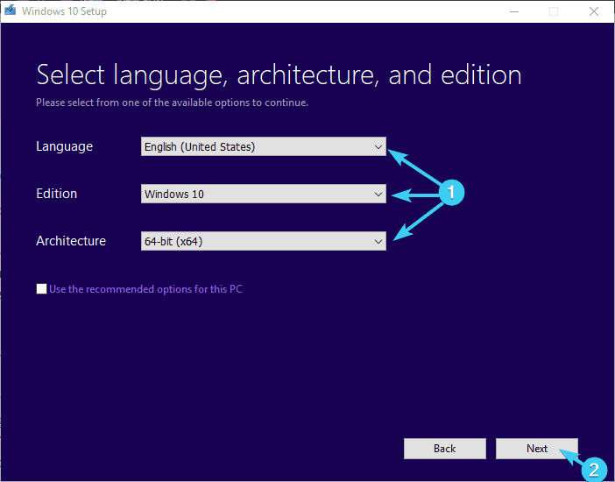This screenshot has height=482, width=615.
Task: Click the Next button
Action: (x=536, y=448)
